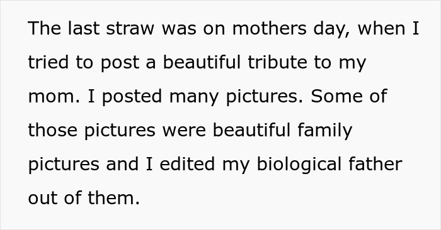Image resolution: width=441 pixels, height=230 pixels.
Task: Click the word 'father' ending the fifth line
Action: (375, 164)
